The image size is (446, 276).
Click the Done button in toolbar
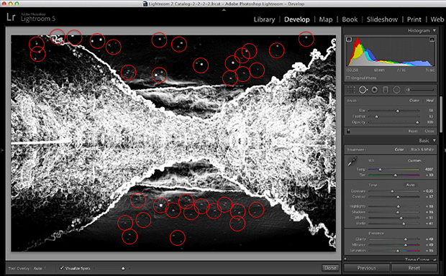pos(330,268)
